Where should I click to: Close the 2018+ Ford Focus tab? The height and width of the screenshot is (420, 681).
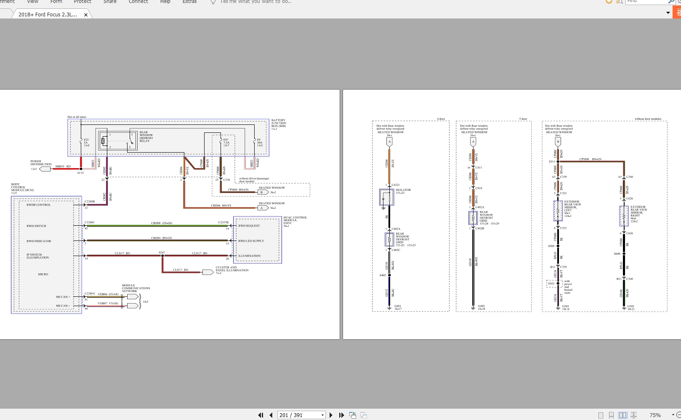(86, 15)
